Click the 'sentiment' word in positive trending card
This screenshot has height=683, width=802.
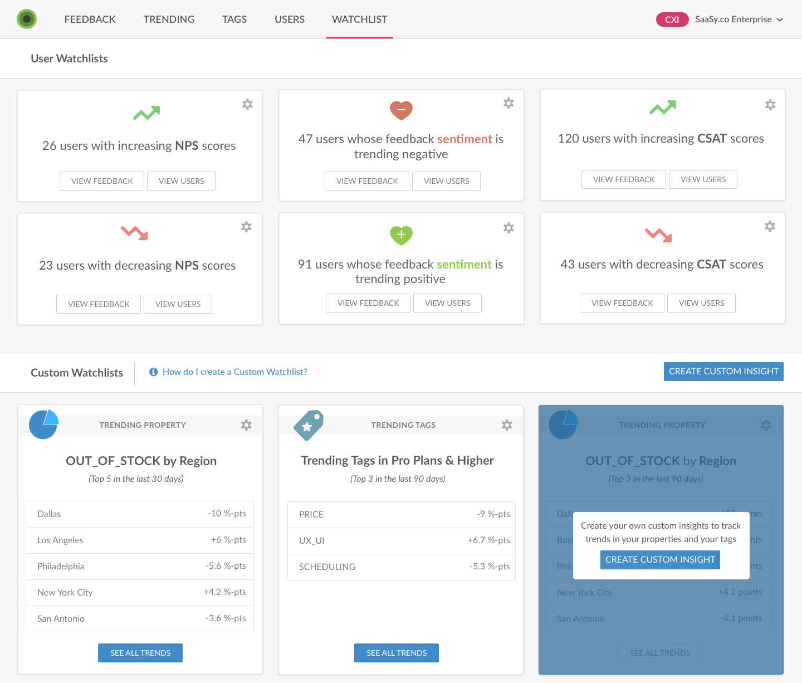click(464, 265)
